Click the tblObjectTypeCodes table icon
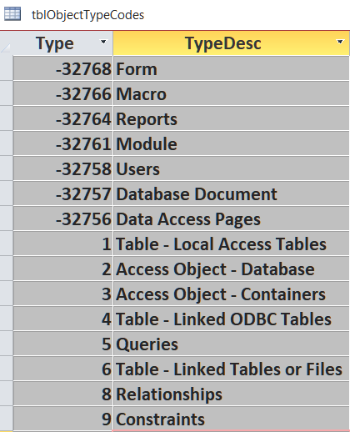 12,13
